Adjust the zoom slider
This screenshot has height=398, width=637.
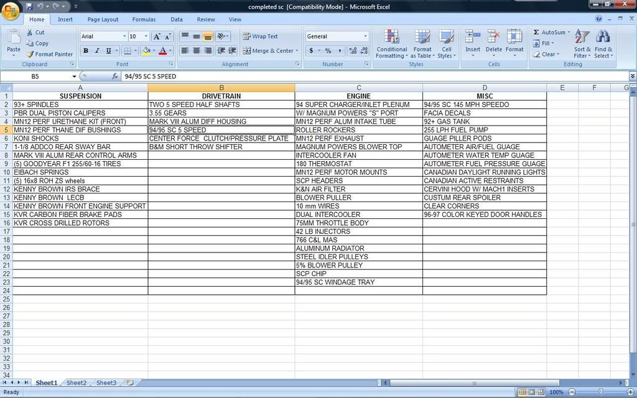pos(600,392)
